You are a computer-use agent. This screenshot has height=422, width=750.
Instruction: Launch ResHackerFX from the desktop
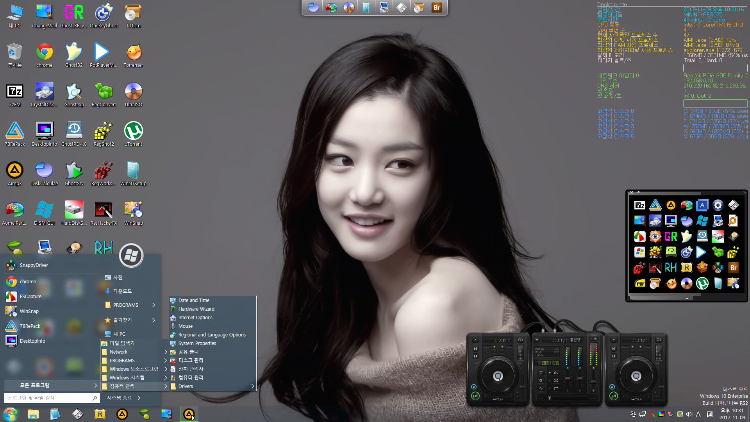(x=104, y=214)
